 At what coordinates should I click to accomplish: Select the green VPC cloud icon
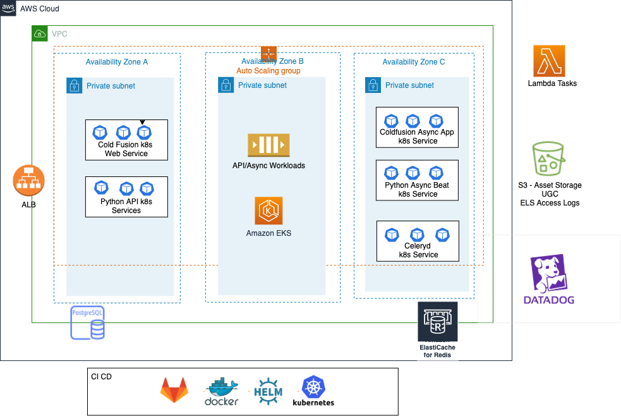tap(40, 34)
